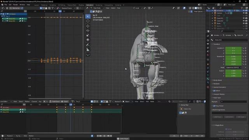Click the Scale X value field
This screenshot has height=140, width=249.
coord(233,71)
